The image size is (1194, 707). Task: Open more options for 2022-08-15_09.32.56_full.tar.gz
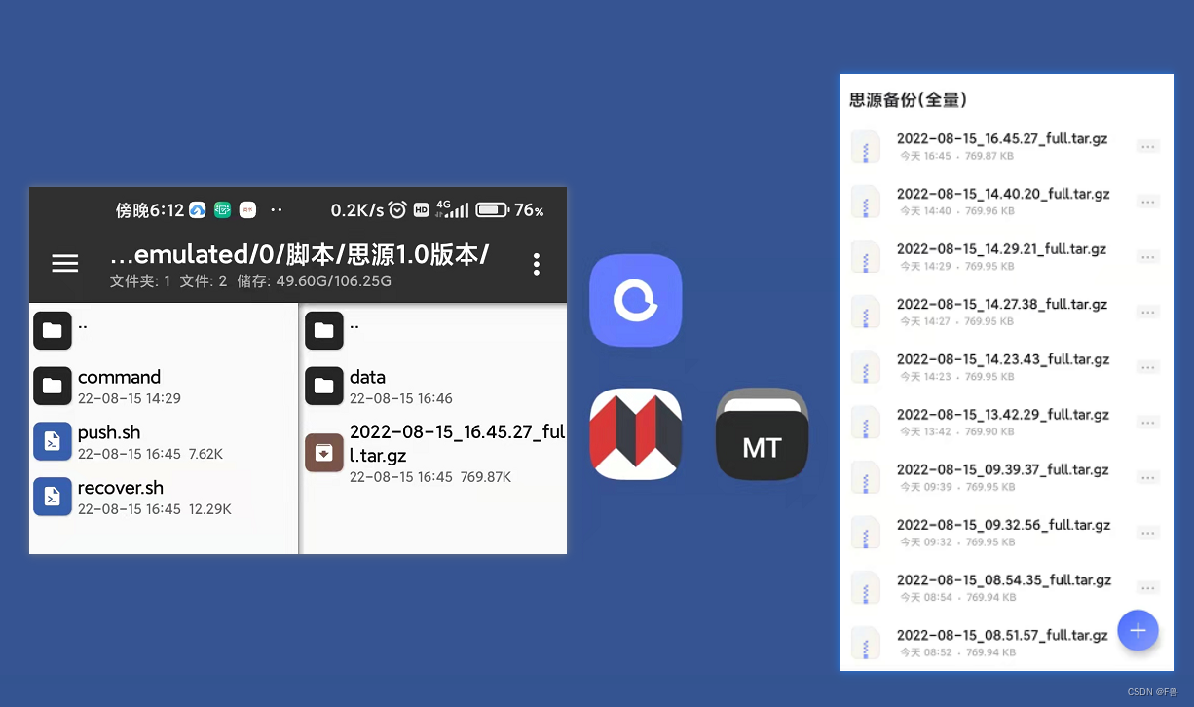pos(1147,533)
